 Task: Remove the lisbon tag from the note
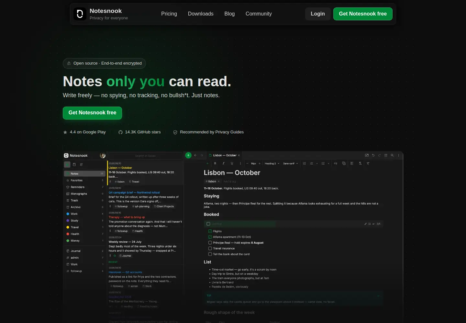(x=219, y=182)
